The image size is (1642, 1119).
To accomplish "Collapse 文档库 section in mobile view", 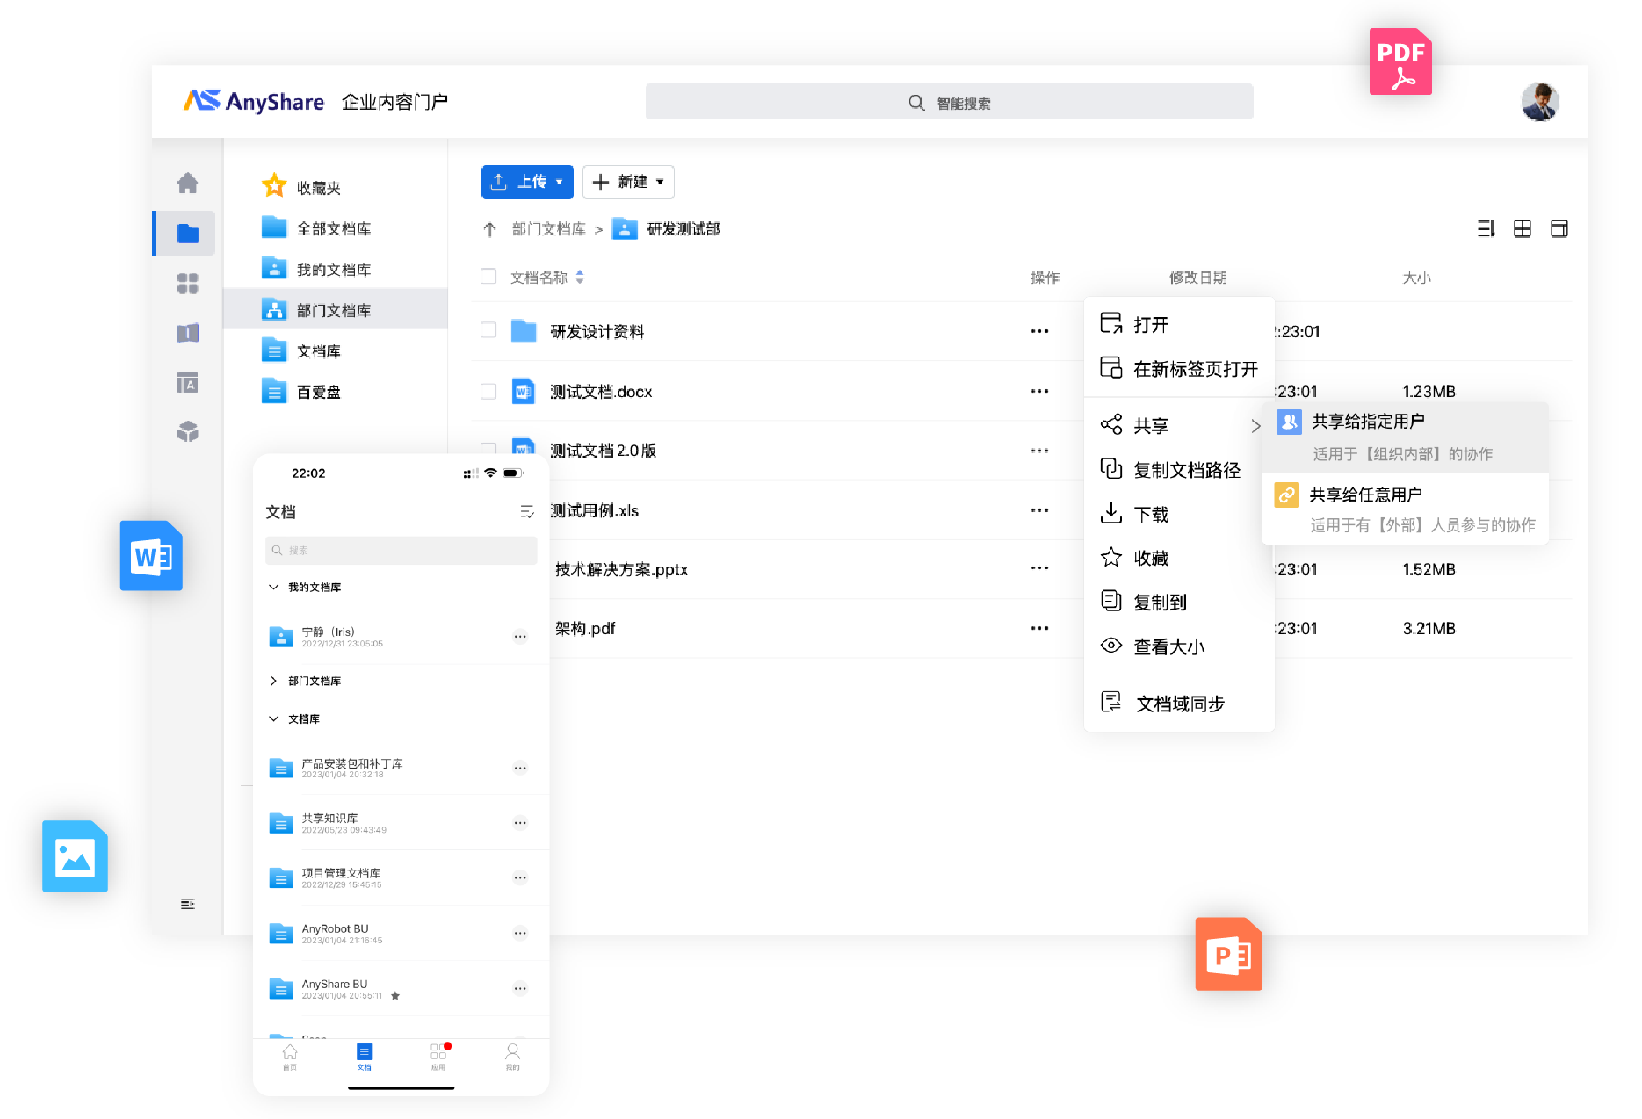I will (273, 718).
